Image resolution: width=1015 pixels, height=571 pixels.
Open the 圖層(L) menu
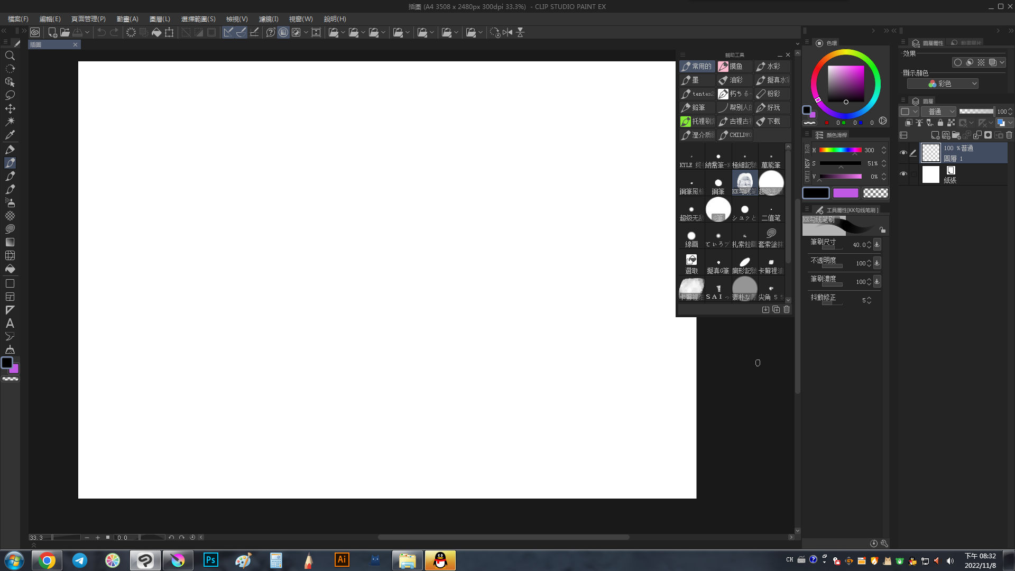pyautogui.click(x=160, y=19)
